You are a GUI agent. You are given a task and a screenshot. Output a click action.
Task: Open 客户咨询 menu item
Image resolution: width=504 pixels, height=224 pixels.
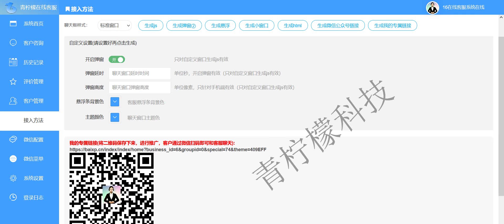tap(29, 43)
